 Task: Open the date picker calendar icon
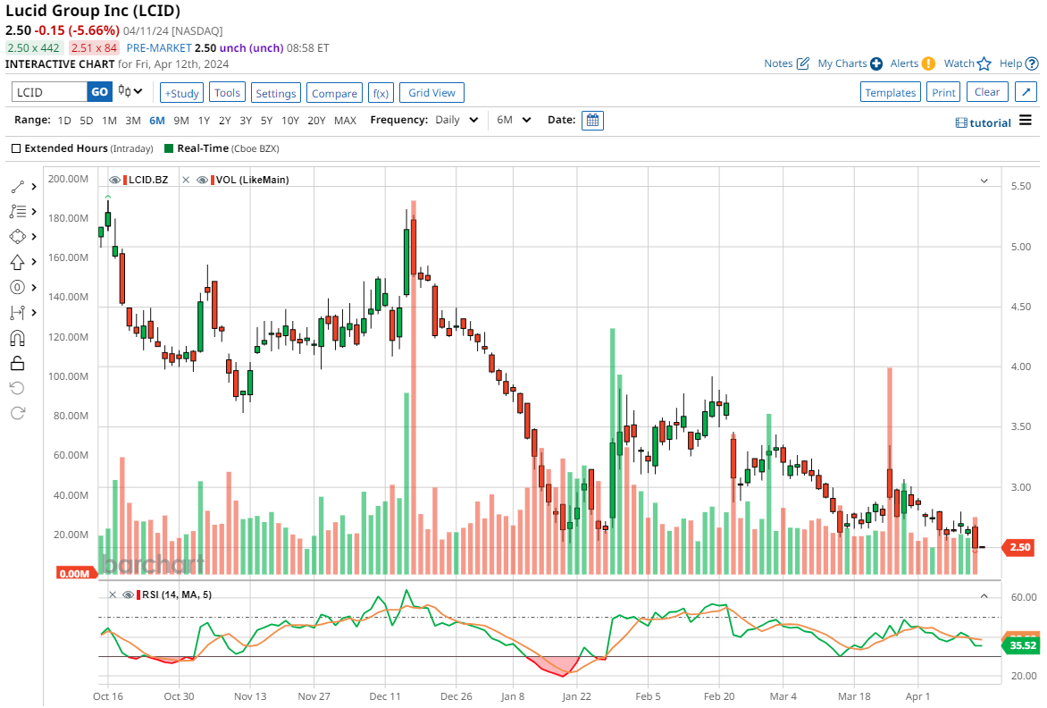click(592, 120)
